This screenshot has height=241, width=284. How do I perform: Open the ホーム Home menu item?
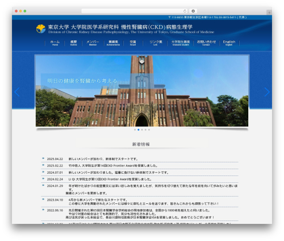(55, 43)
